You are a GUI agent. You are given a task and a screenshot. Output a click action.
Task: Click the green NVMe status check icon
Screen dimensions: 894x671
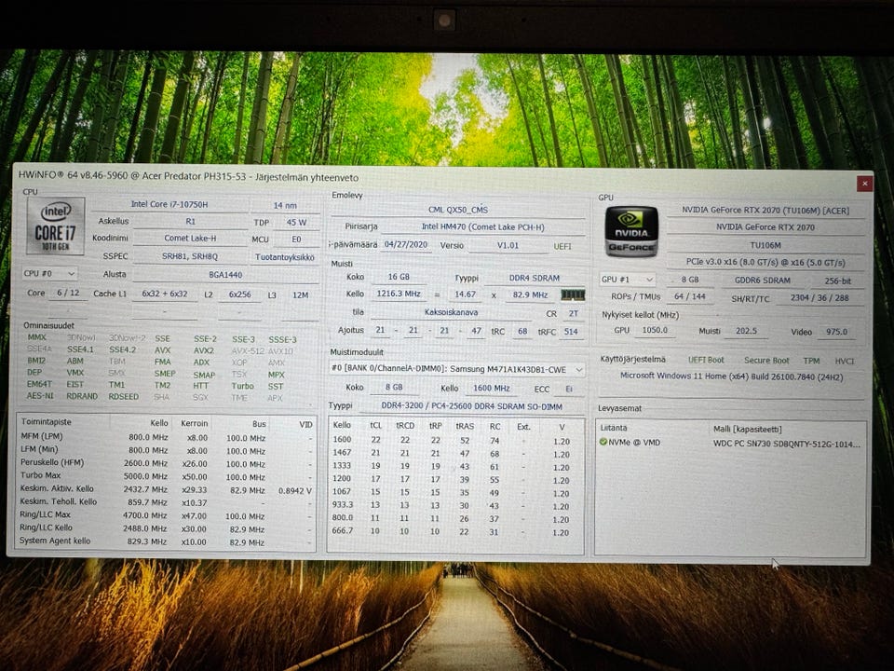tap(603, 442)
